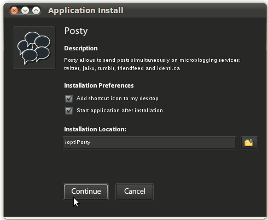
Task: Maximize the window with the up-arrow button
Action: click(x=36, y=10)
